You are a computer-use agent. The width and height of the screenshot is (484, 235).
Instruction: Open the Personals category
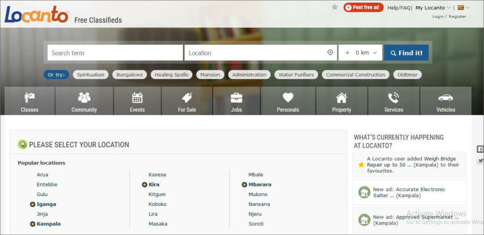click(288, 101)
